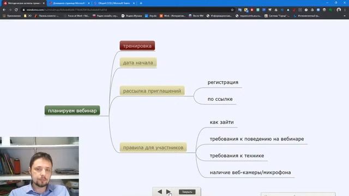Image resolution: width=349 pixels, height=196 pixels.
Task: Go to previous presentation slide arrow
Action: 160,192
